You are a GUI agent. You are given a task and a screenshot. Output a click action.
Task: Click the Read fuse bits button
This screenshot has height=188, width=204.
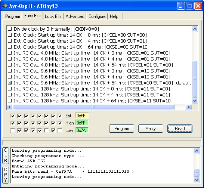180,129
